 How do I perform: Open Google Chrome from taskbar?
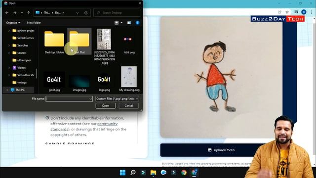[184, 173]
